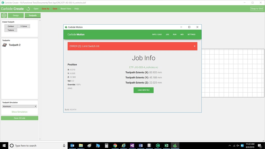Open Google Chrome from the taskbar

115,146
